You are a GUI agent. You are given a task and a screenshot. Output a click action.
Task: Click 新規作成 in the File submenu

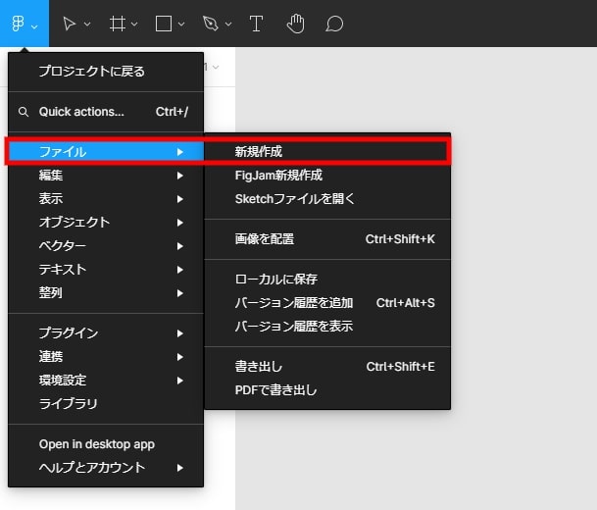tap(259, 152)
